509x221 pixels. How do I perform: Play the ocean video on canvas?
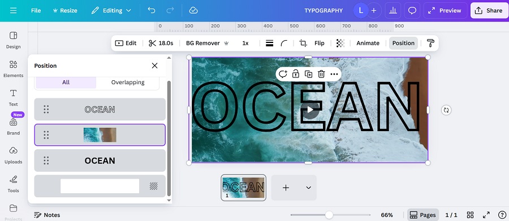[310, 110]
